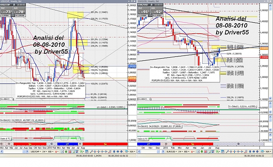Click right scroll arrow of USD/CHF chart scrollbar

click(x=27, y=152)
